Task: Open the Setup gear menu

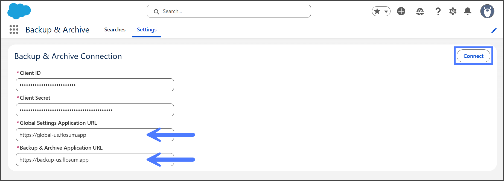Action: click(453, 11)
